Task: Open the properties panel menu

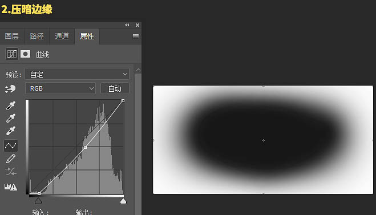Action: click(136, 36)
